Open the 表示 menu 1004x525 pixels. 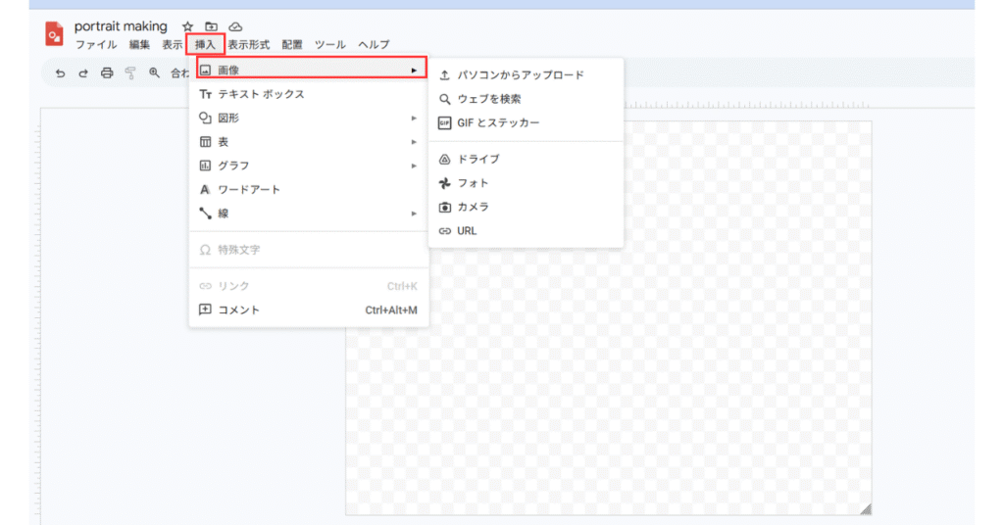coord(172,45)
